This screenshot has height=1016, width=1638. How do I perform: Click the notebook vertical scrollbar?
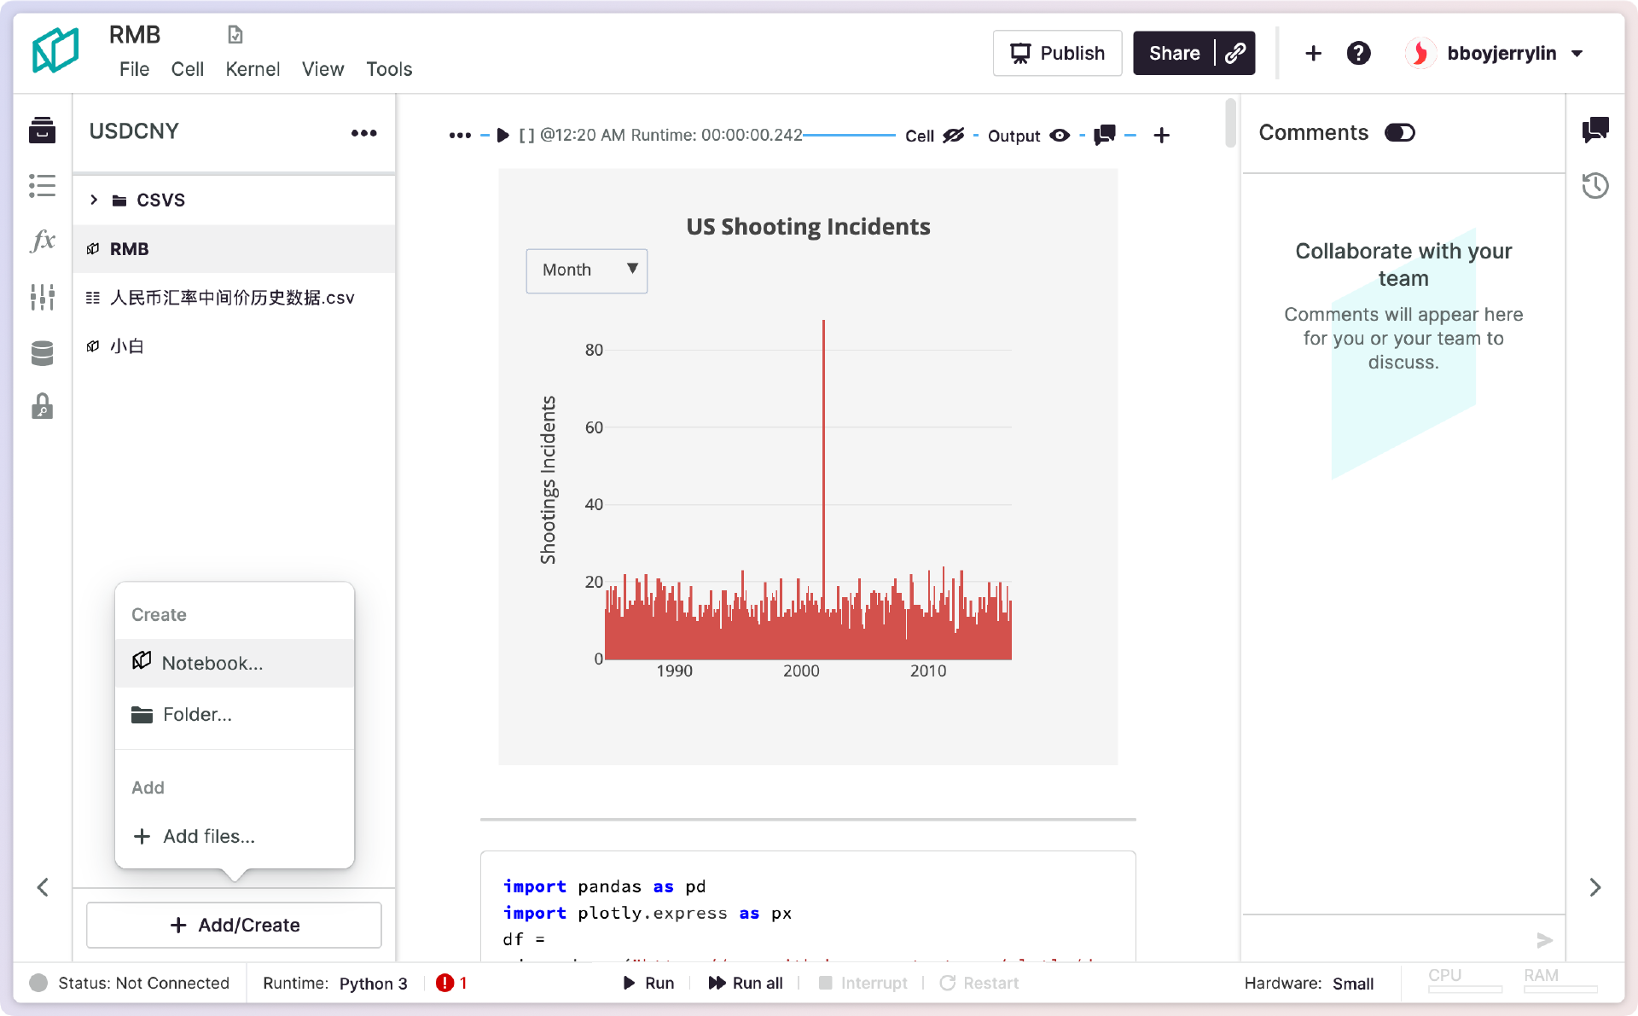tap(1230, 123)
